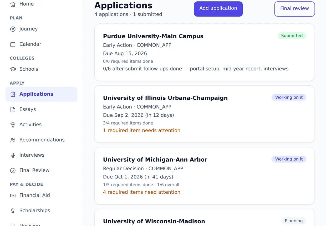Click the Scholarships award ribbon icon
This screenshot has width=326, height=226.
(13, 210)
